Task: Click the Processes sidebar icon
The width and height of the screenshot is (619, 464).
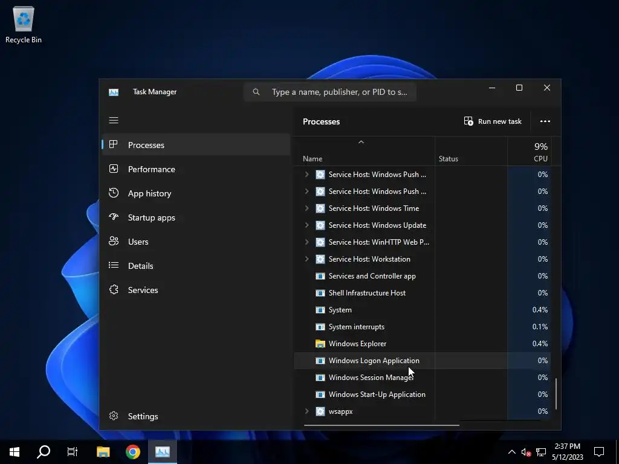Action: click(113, 144)
